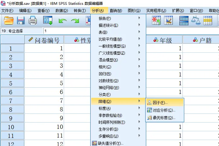Select row header 8

click(x=12, y=109)
